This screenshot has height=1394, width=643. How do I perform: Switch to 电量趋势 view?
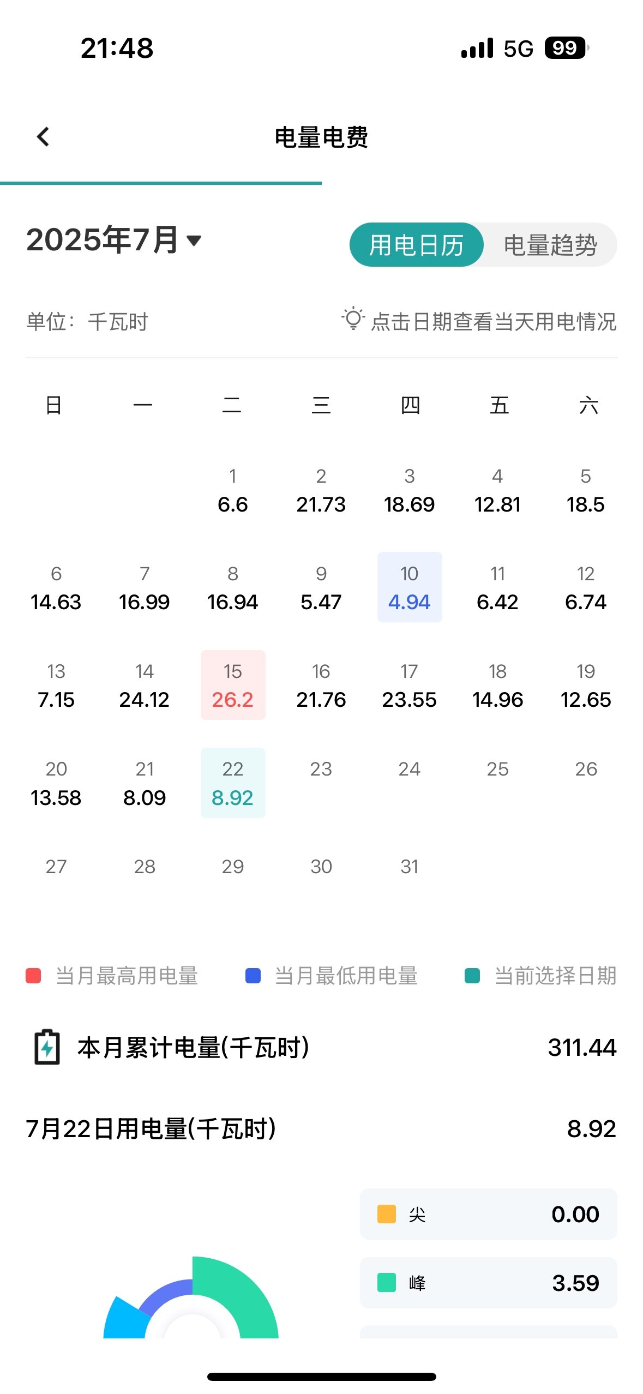(x=550, y=245)
